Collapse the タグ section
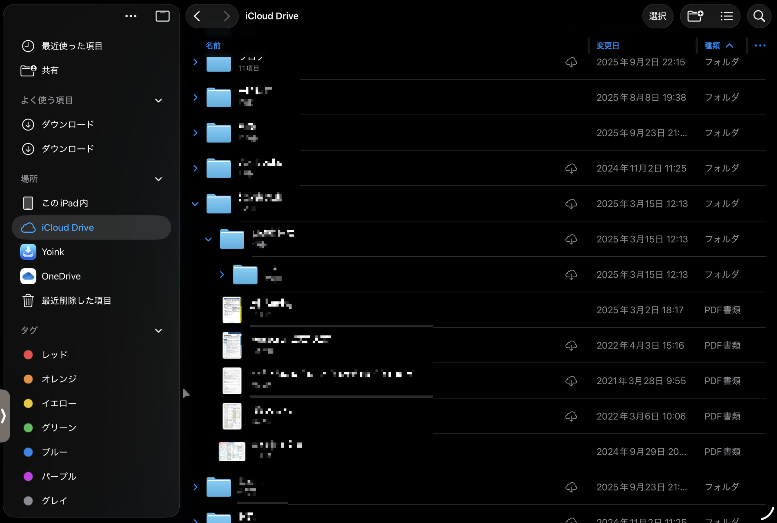Screen dimensions: 777x523 [158, 331]
